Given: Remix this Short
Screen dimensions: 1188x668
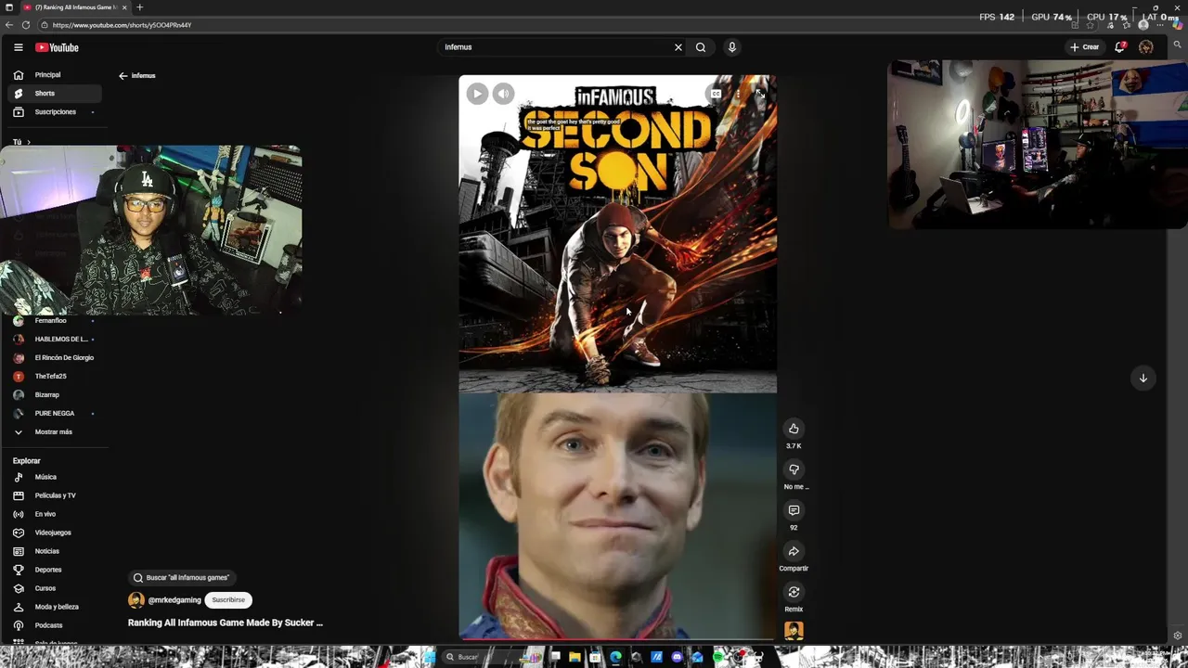Looking at the screenshot, I should click(794, 592).
